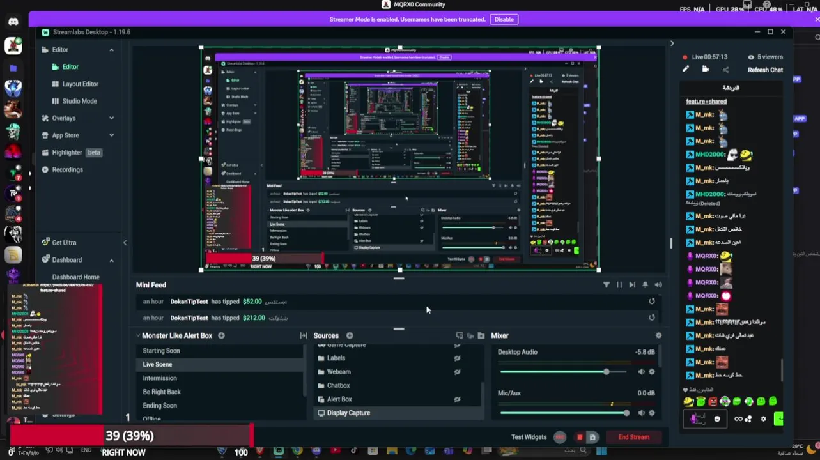The height and width of the screenshot is (460, 820).
Task: Open Layout Editor in the sidebar
Action: (75, 84)
